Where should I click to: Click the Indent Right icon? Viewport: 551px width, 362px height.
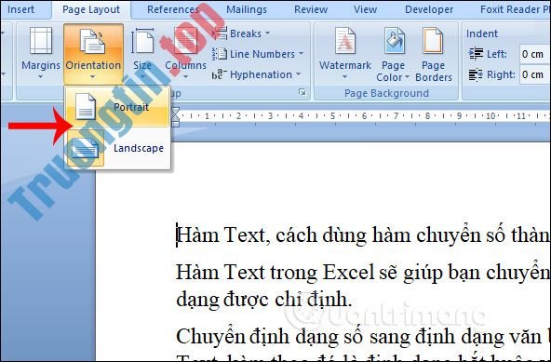476,74
